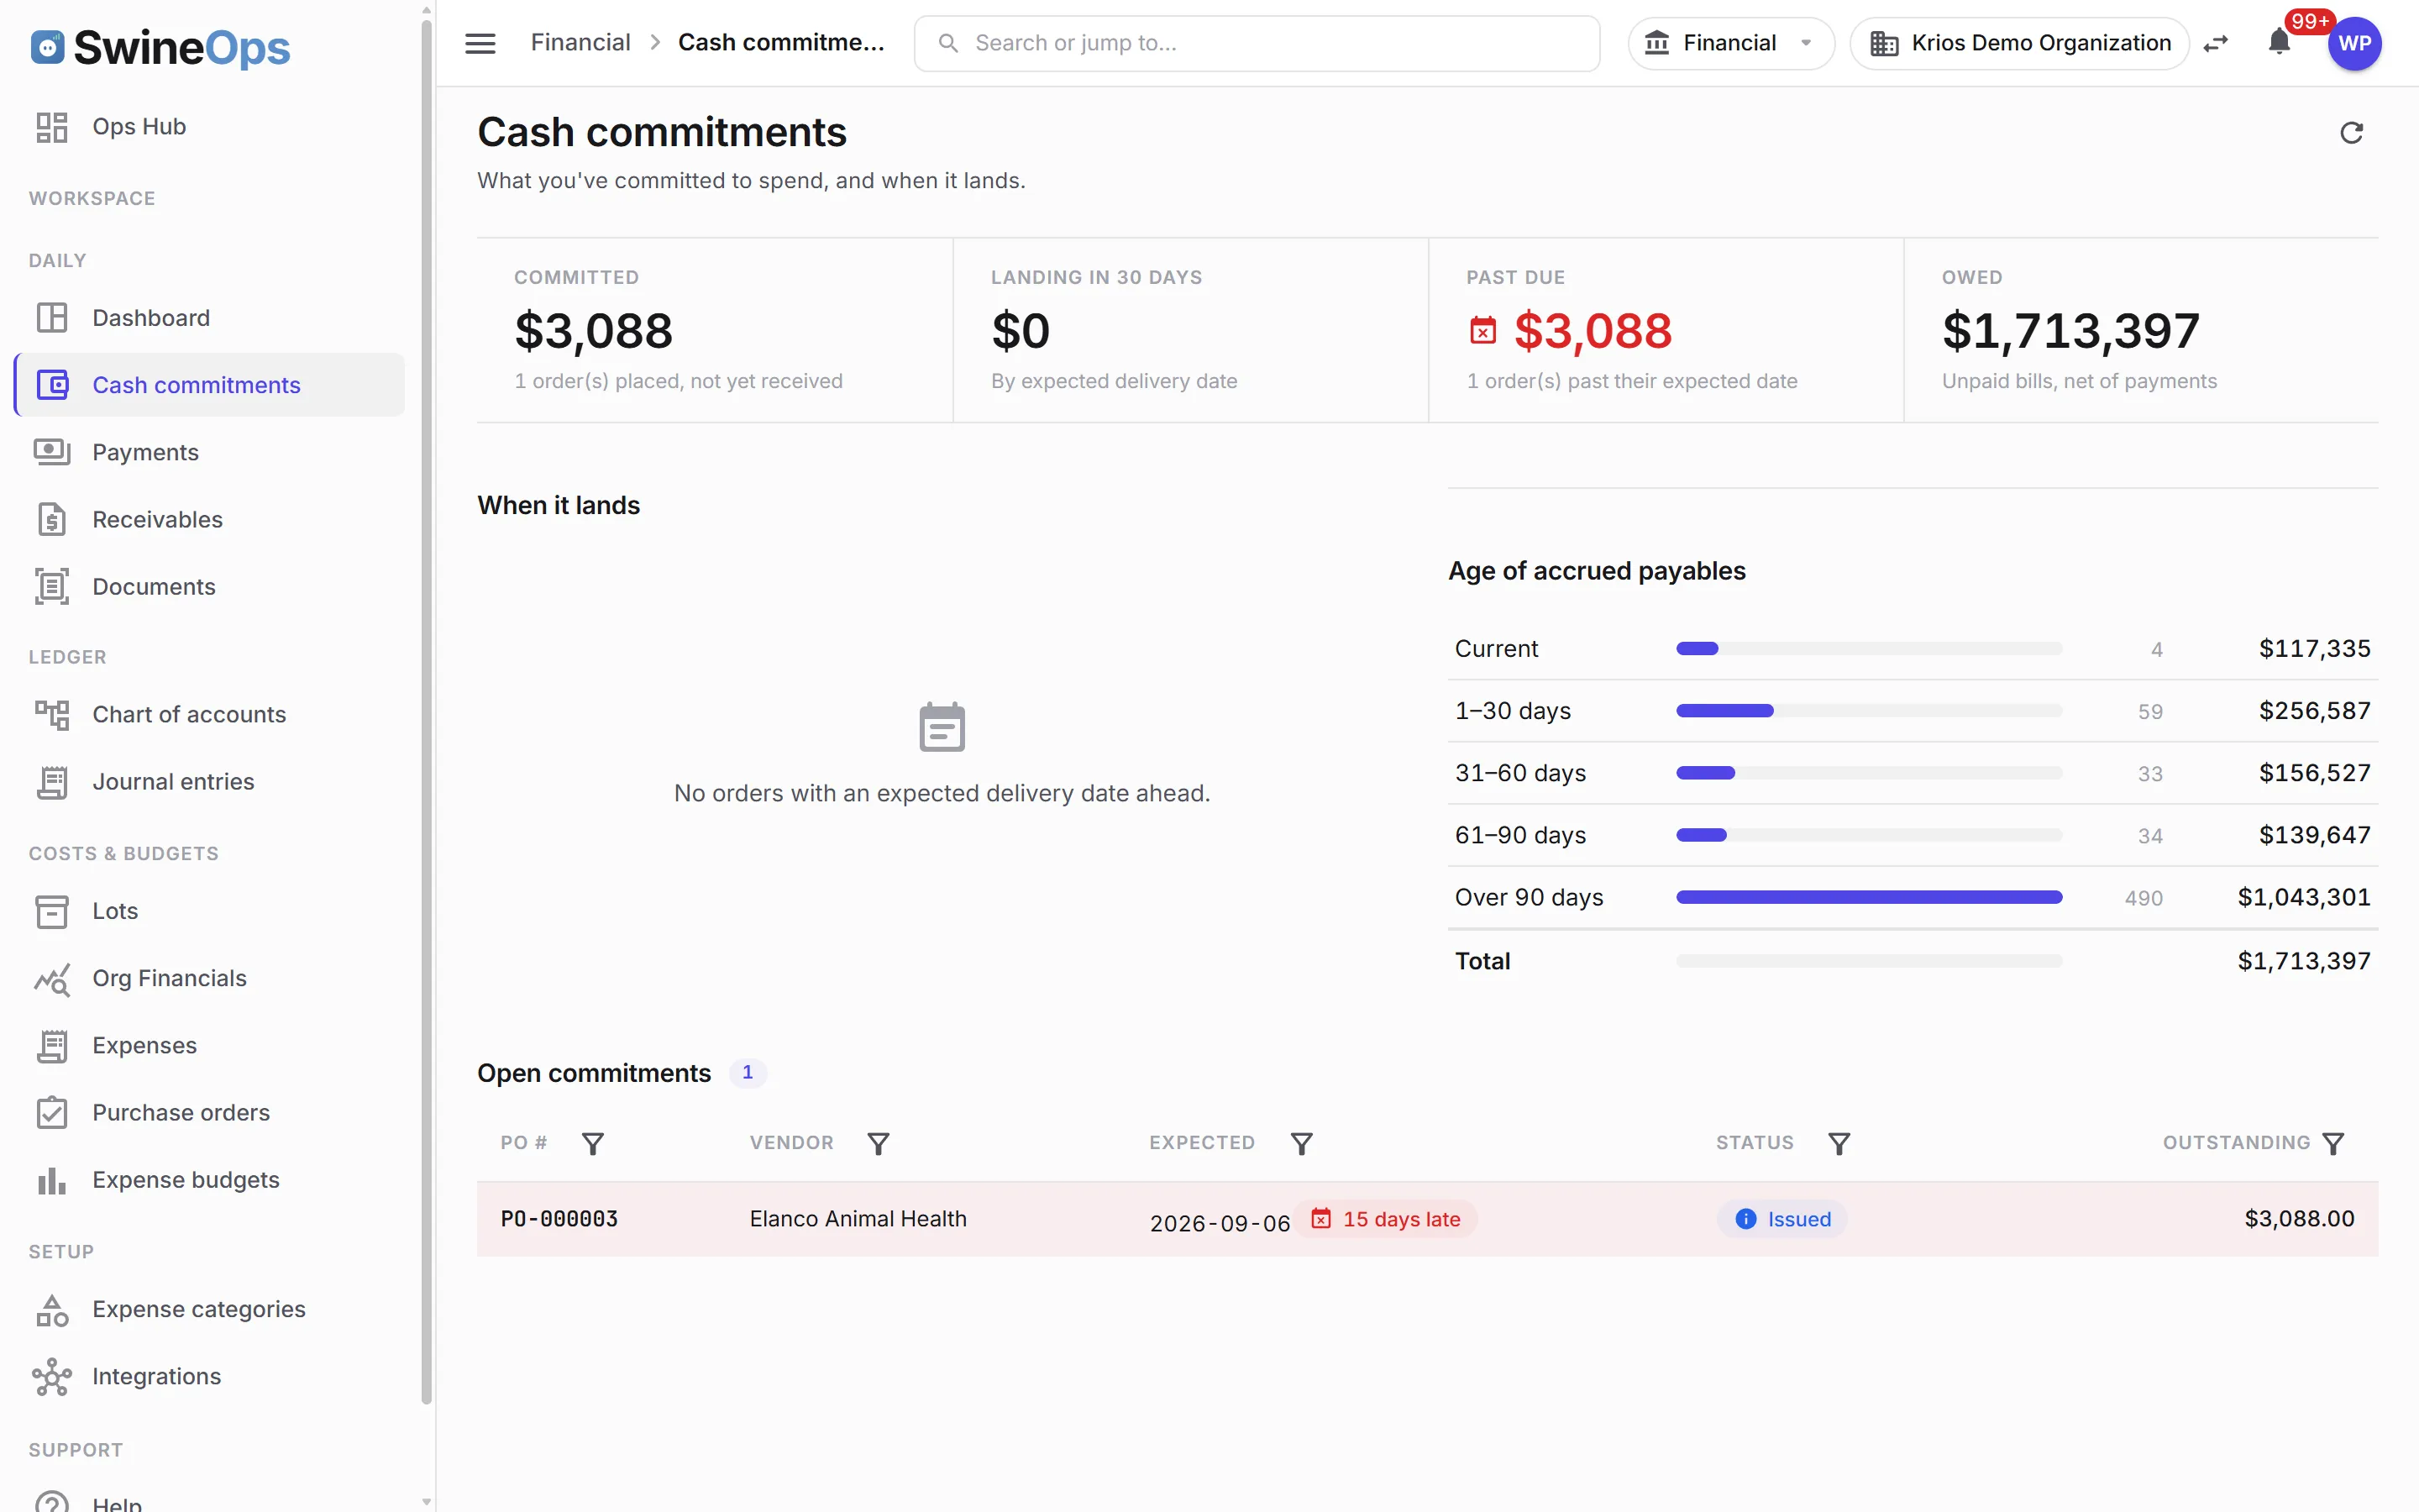Open Purchase orders page

[x=210, y=1113]
